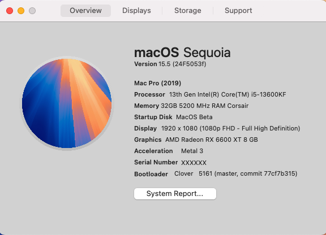This screenshot has width=326, height=235.
Task: Click the greyed-out zoom window button
Action: pos(32,11)
